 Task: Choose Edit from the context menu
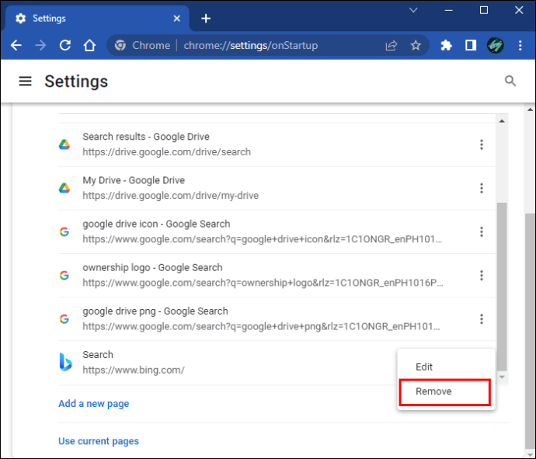pyautogui.click(x=424, y=367)
